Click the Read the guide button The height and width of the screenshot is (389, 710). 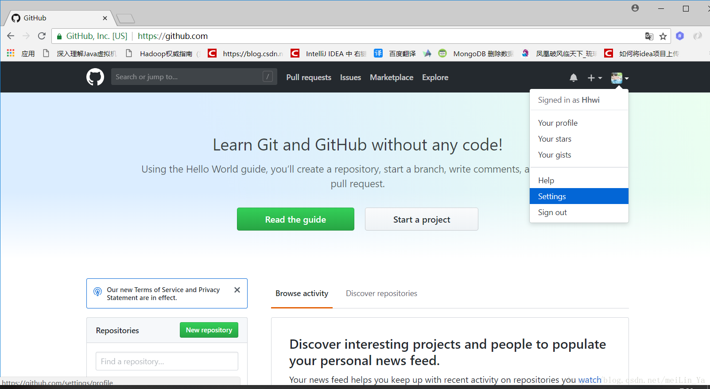pos(295,219)
